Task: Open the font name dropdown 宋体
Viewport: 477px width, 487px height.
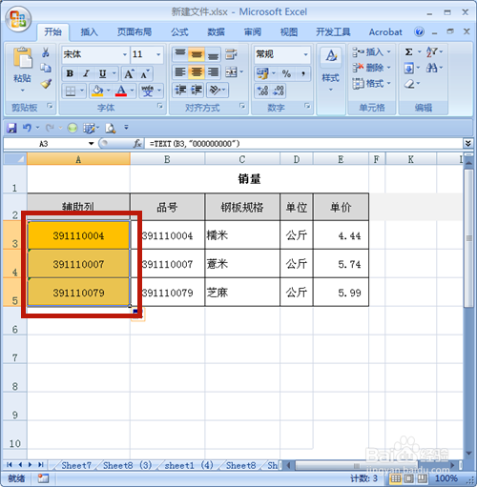Action: [x=125, y=54]
